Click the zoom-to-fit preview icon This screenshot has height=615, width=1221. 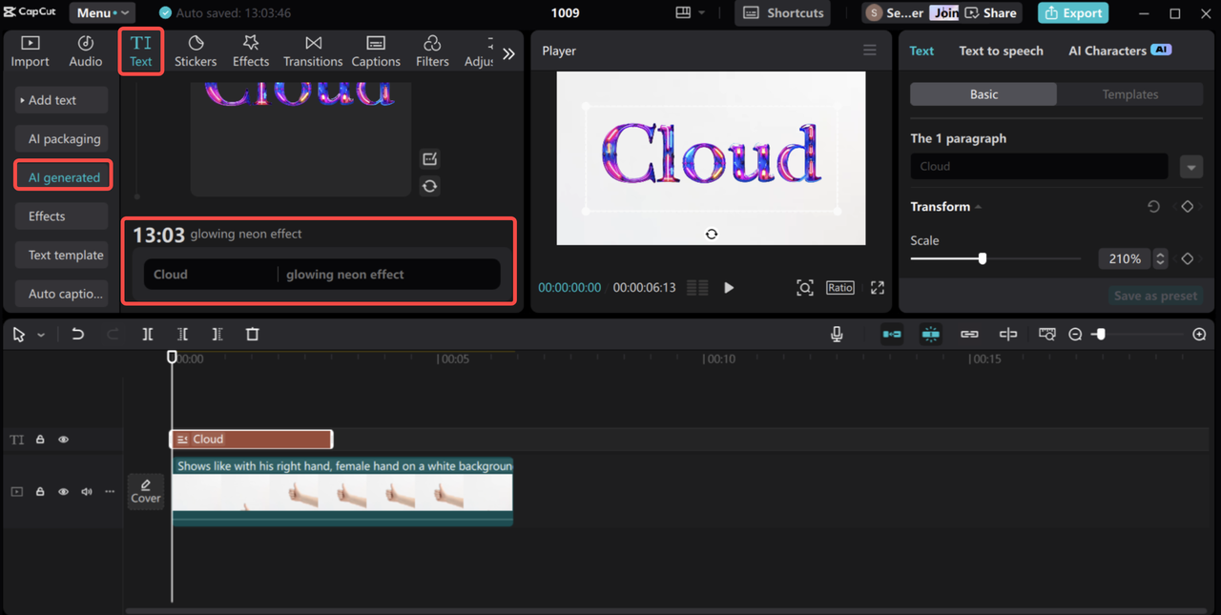(x=805, y=287)
